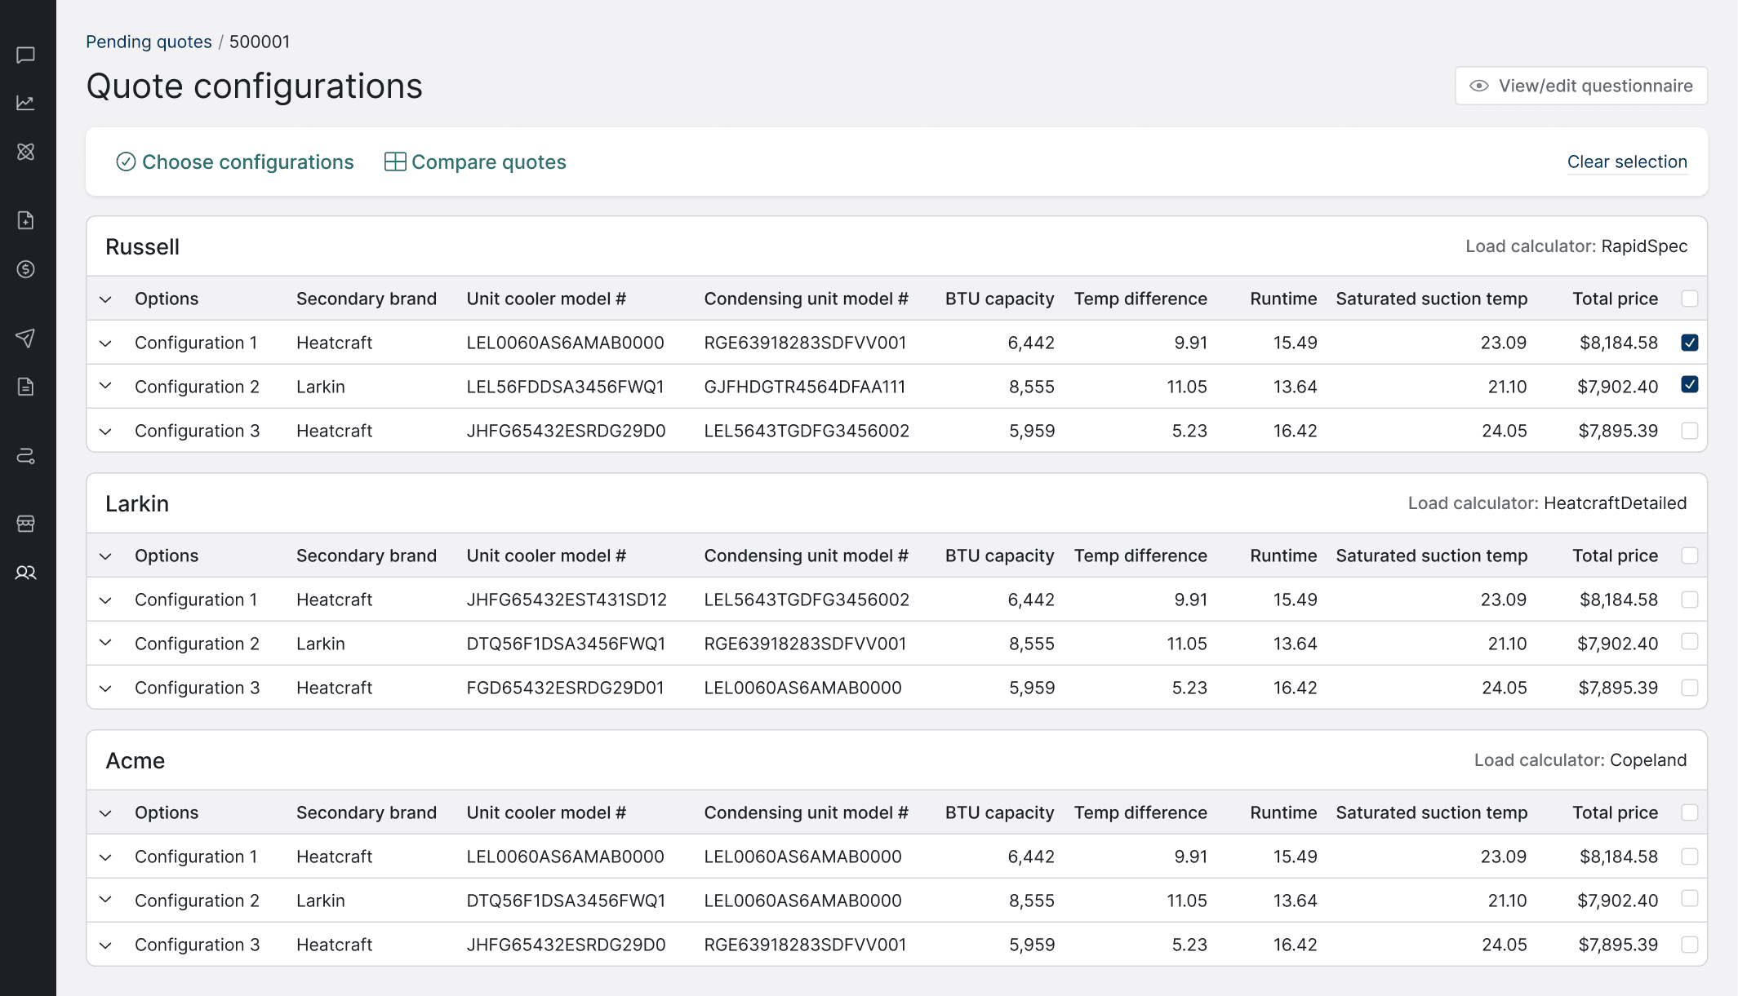Open the users group sidebar icon
The width and height of the screenshot is (1738, 996).
coord(25,573)
